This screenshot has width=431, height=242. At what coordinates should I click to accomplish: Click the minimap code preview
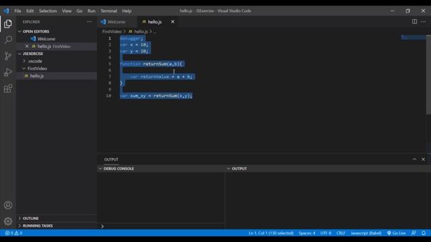413,38
